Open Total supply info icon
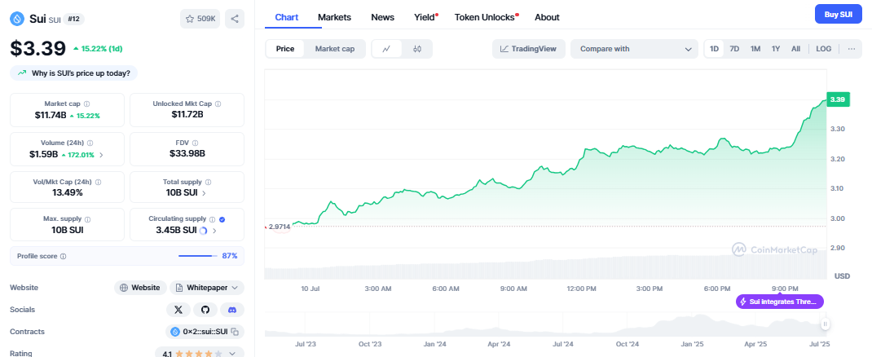Screen dimensions: 872x357 pos(208,182)
